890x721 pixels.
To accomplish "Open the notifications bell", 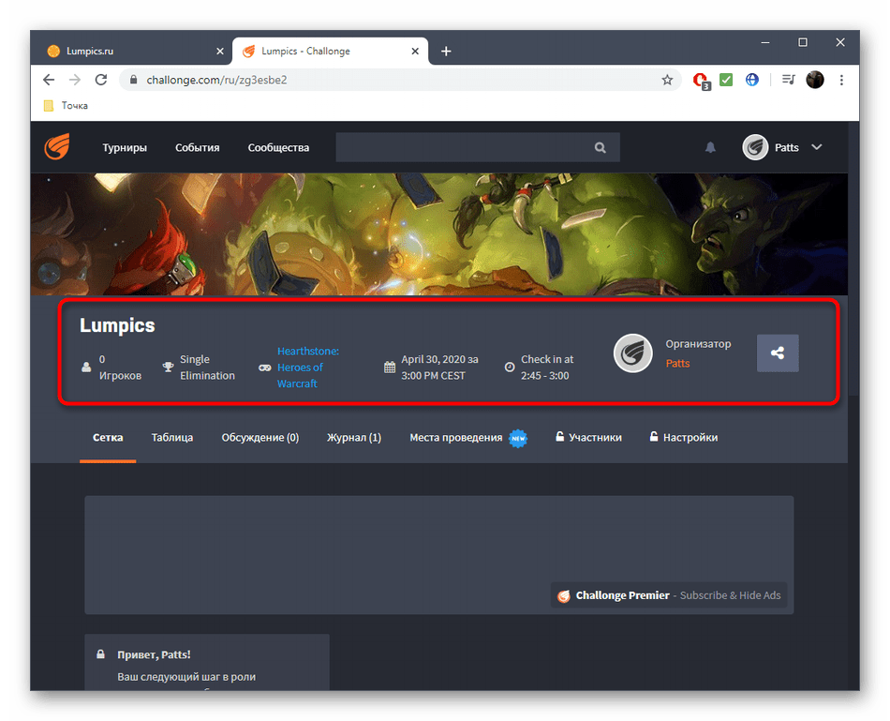I will point(710,148).
